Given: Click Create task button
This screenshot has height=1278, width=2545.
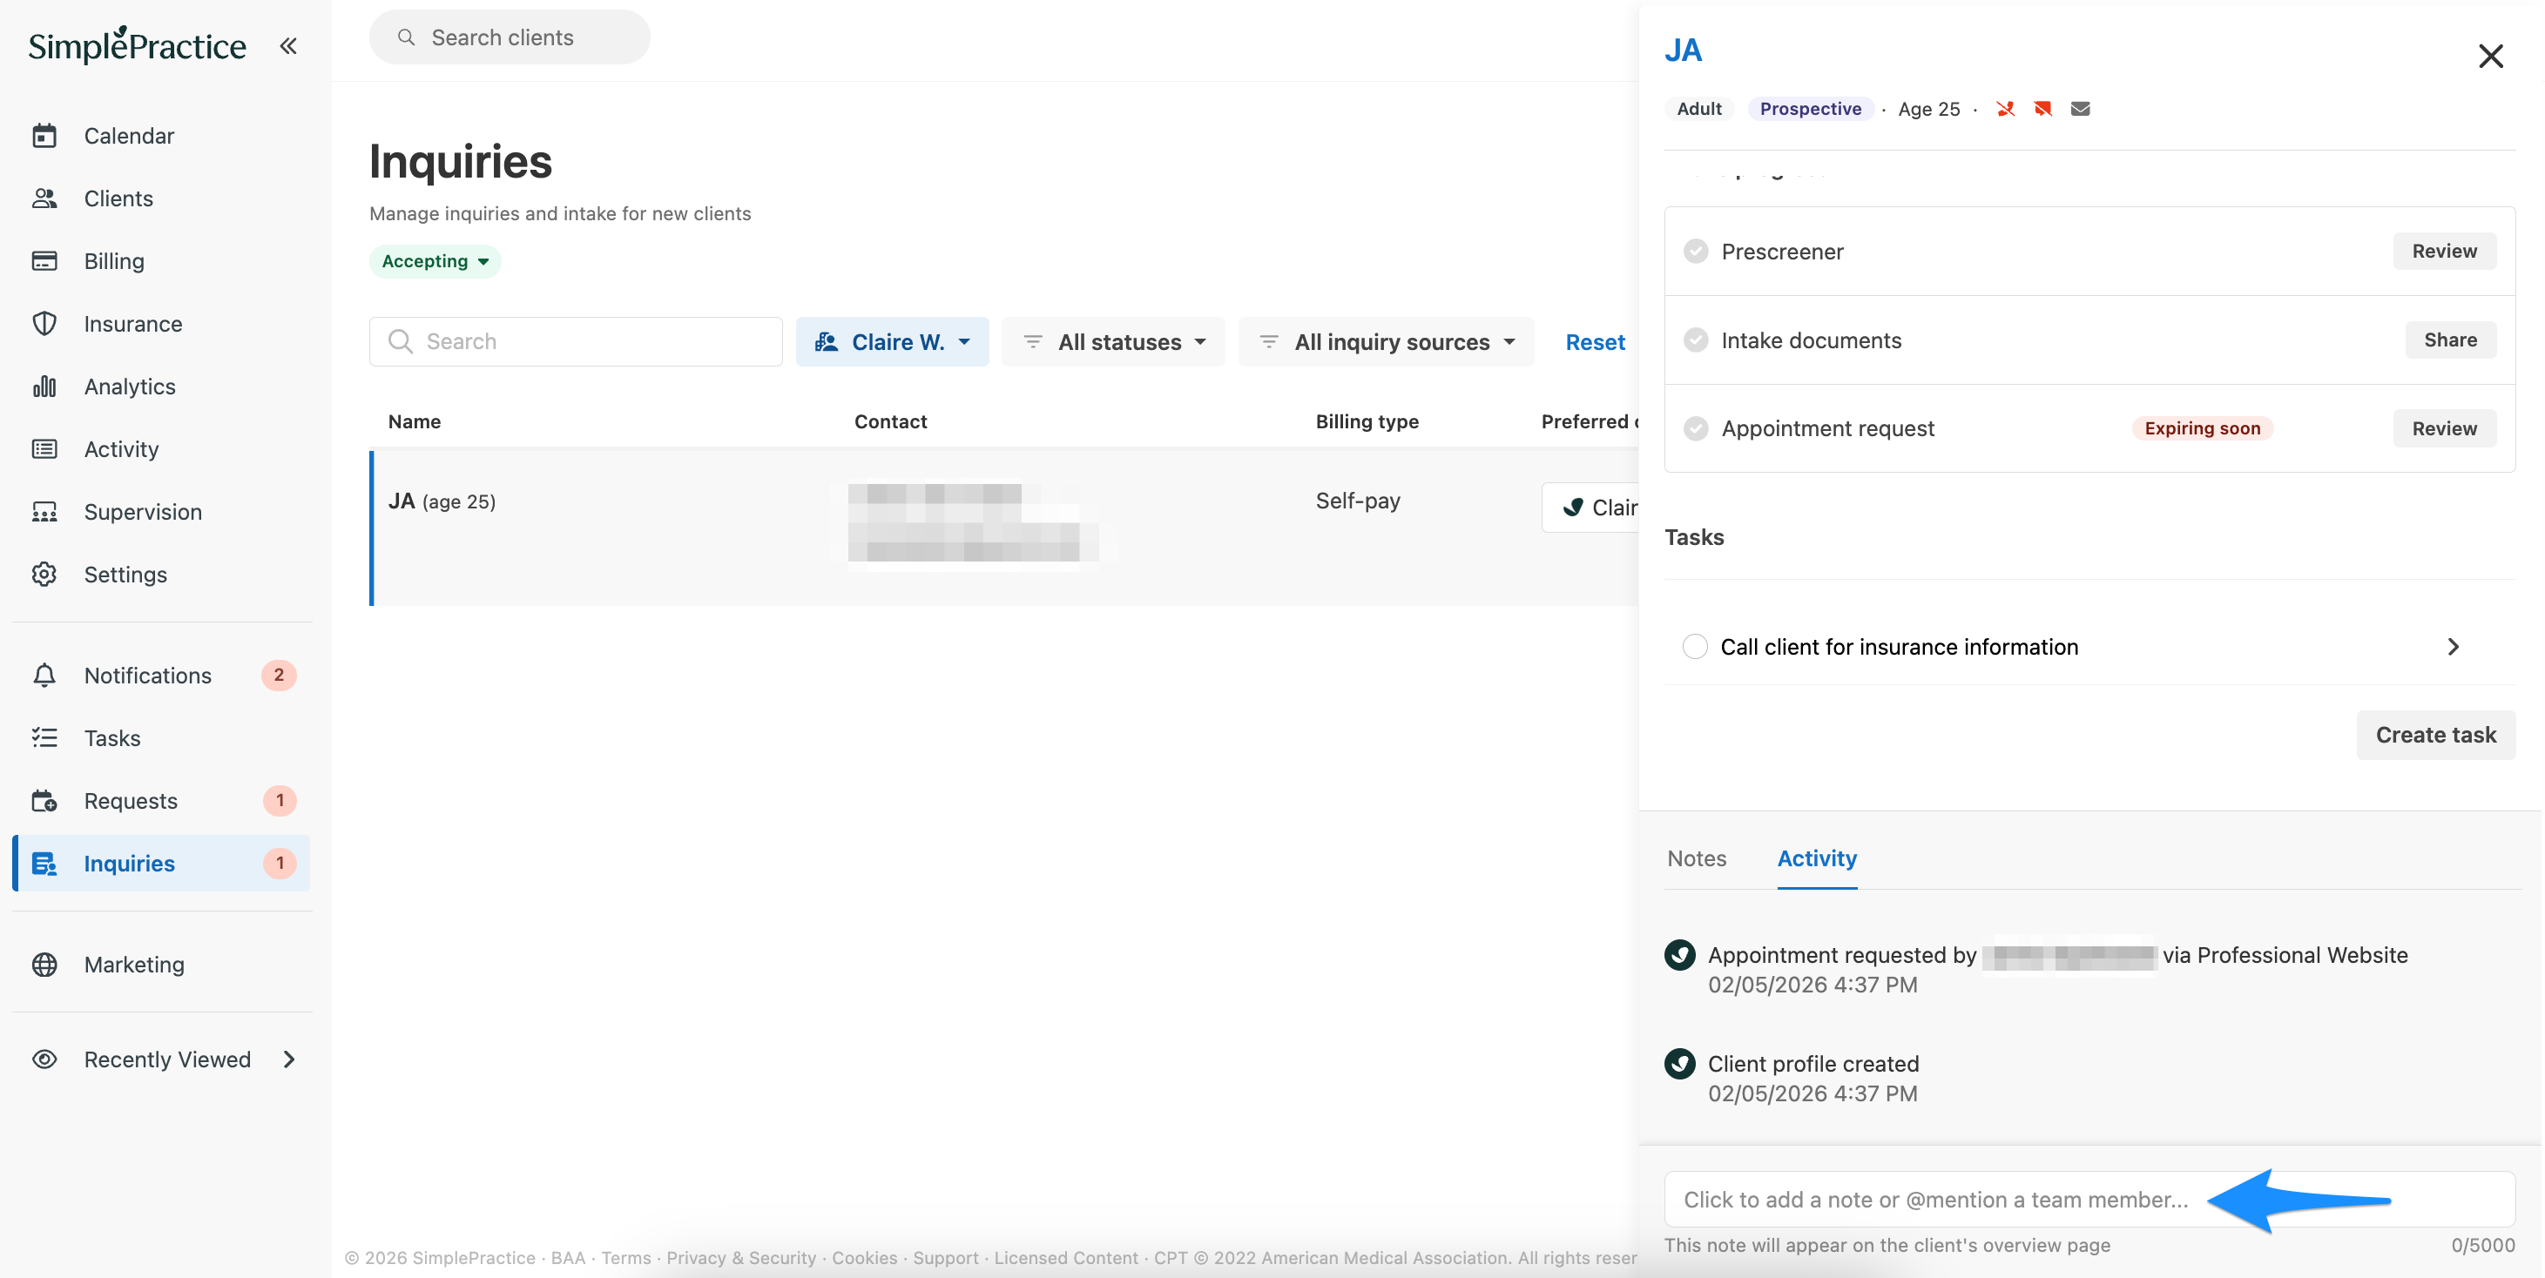Looking at the screenshot, I should [2435, 735].
